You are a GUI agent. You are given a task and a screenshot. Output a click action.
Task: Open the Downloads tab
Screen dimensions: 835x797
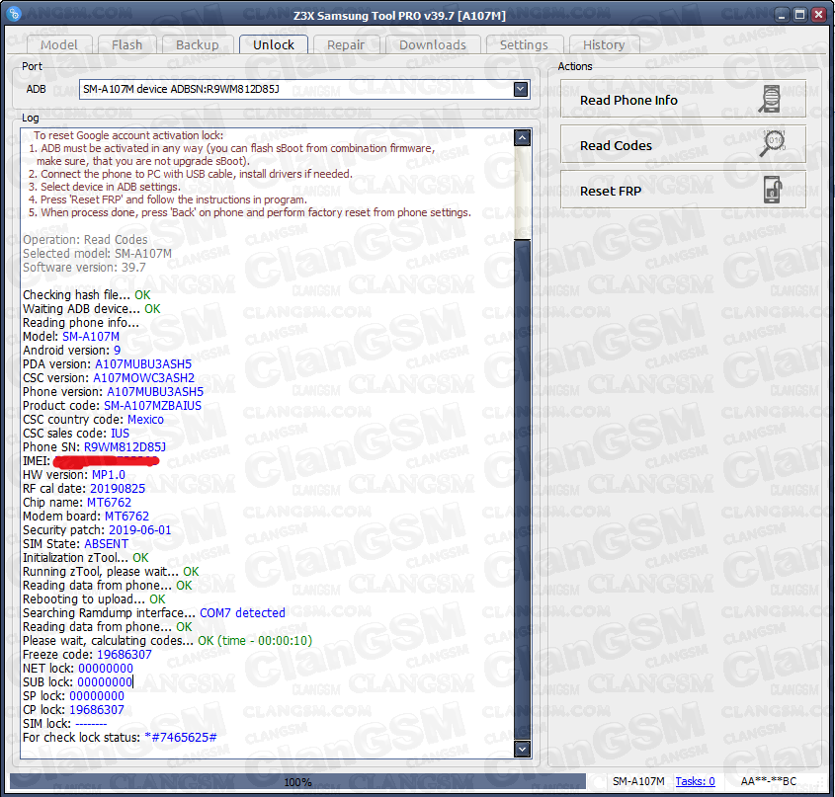click(433, 45)
